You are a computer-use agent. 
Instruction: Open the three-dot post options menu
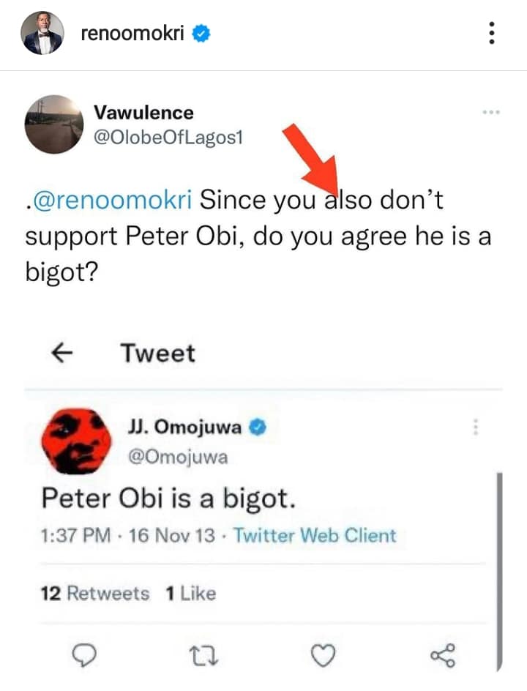pyautogui.click(x=492, y=33)
